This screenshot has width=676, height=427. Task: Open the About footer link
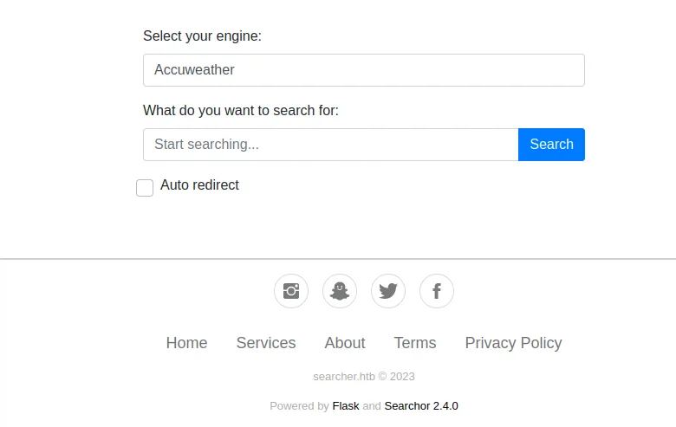[x=345, y=343]
